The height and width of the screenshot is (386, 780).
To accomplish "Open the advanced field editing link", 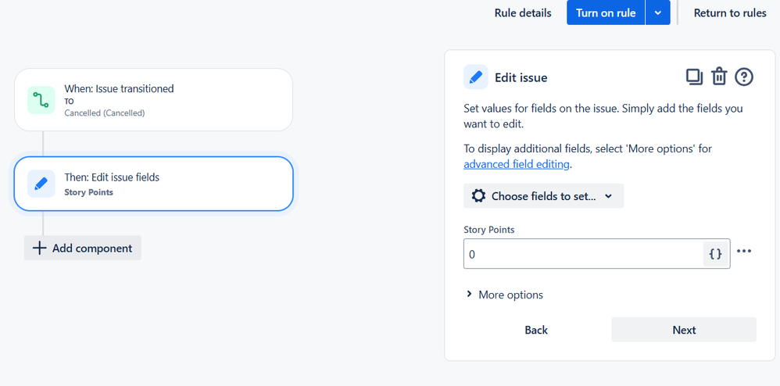I will click(x=517, y=164).
